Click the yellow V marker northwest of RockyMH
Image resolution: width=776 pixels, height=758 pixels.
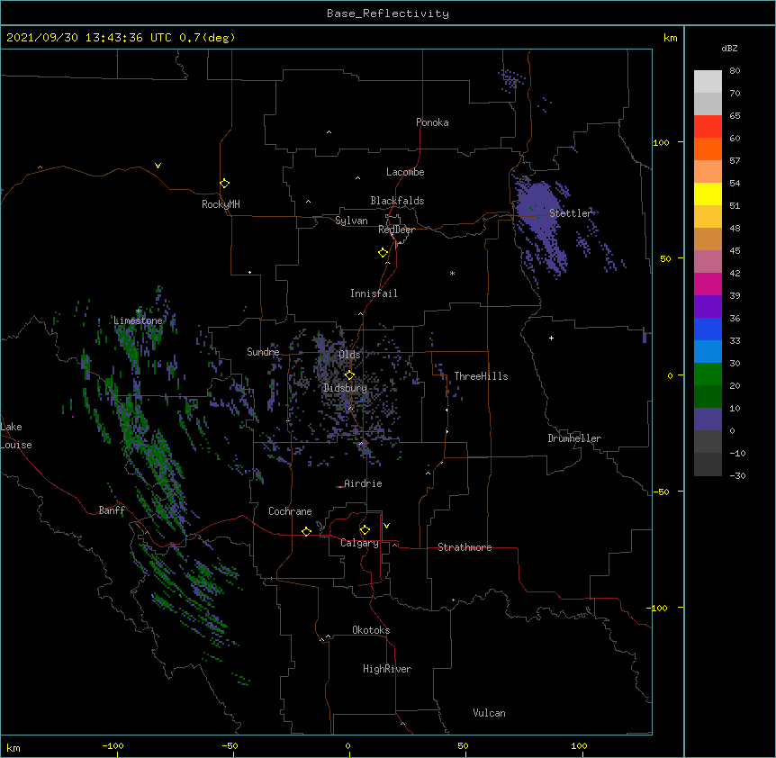point(158,166)
